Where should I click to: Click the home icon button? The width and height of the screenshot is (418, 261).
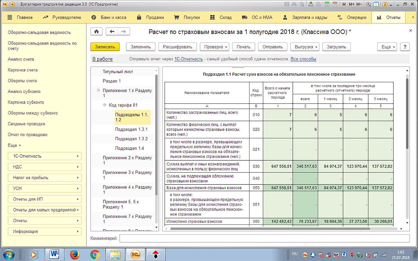(96, 31)
